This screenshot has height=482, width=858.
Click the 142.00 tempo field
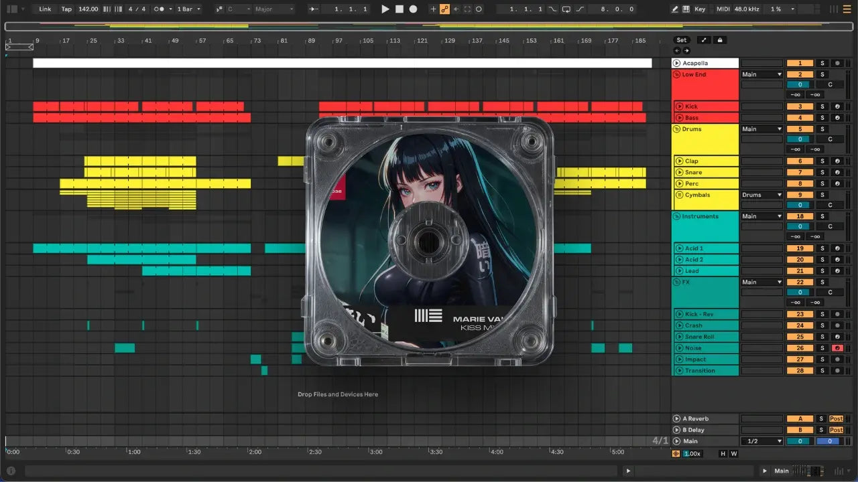pos(88,9)
